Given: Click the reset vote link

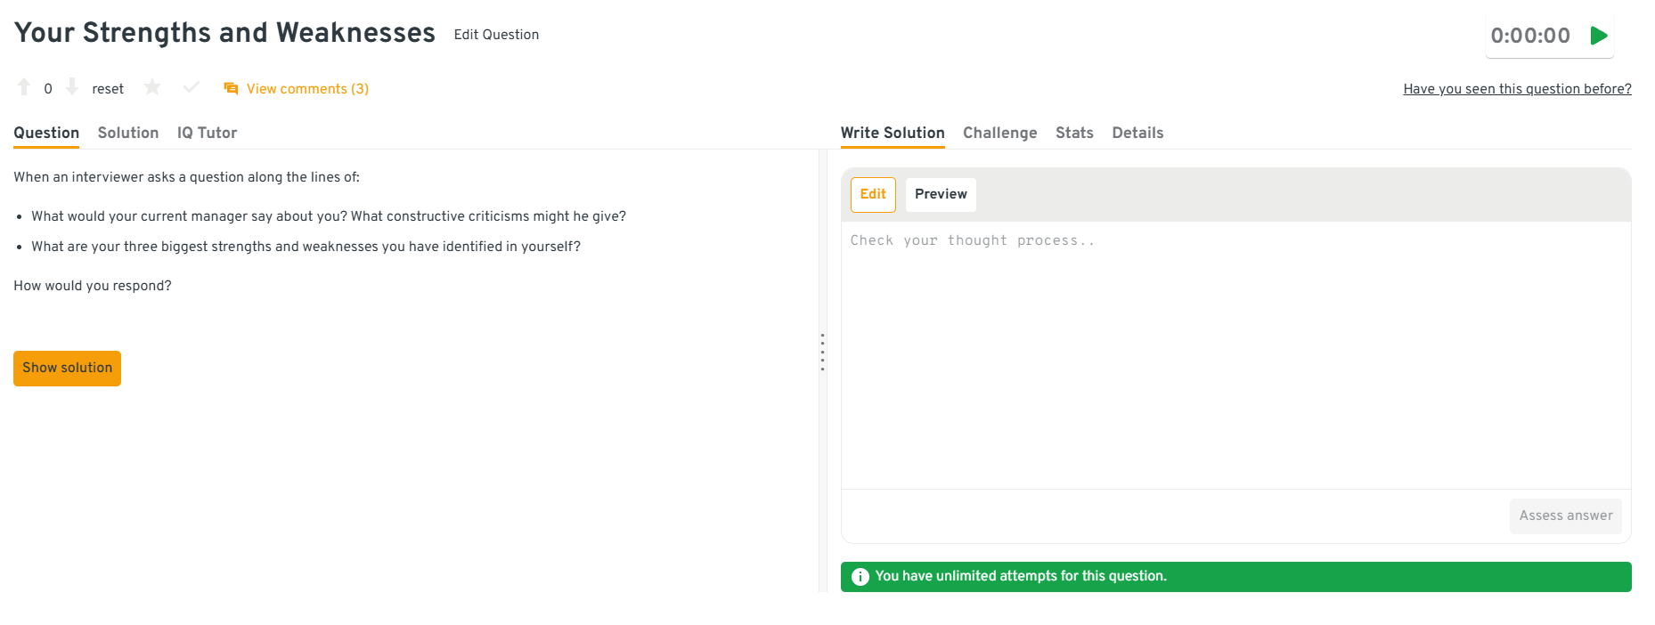Looking at the screenshot, I should click(108, 89).
